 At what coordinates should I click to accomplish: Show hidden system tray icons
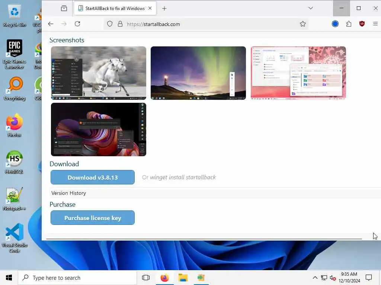[x=315, y=278]
